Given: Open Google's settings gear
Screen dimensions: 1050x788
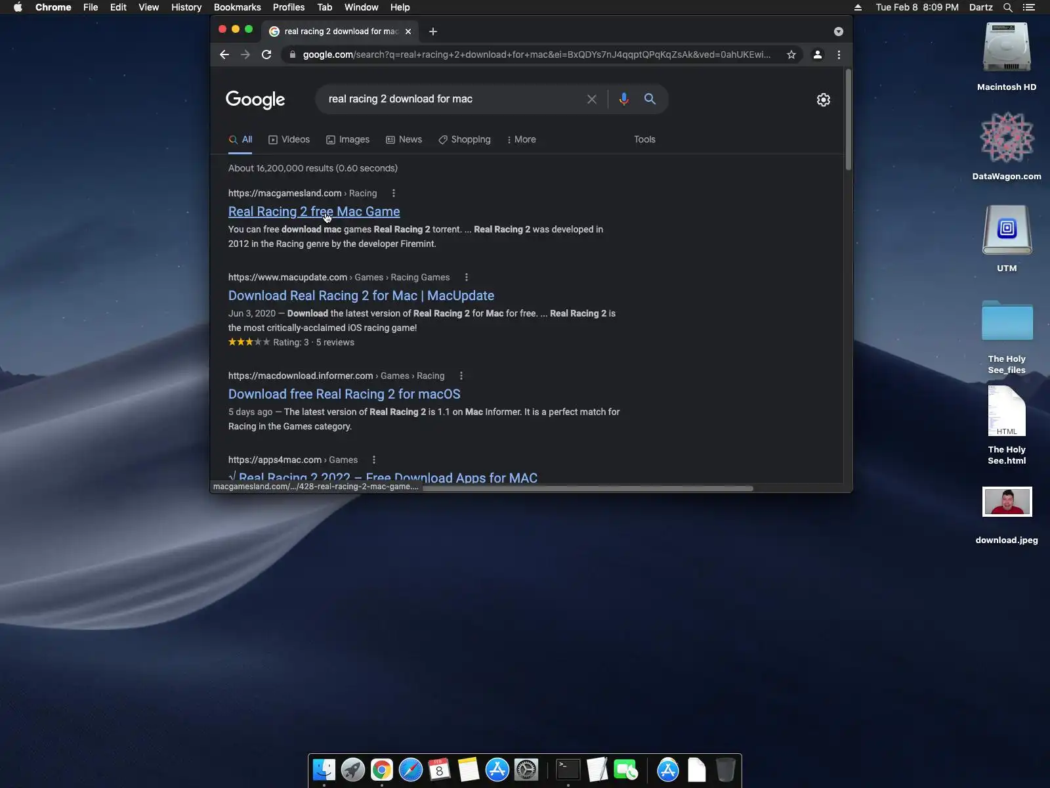Looking at the screenshot, I should (824, 100).
